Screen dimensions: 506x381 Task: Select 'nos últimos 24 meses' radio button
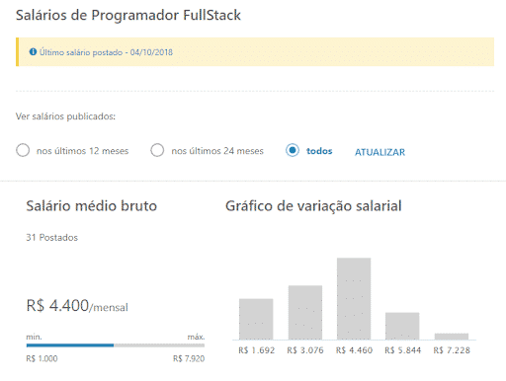click(x=157, y=150)
